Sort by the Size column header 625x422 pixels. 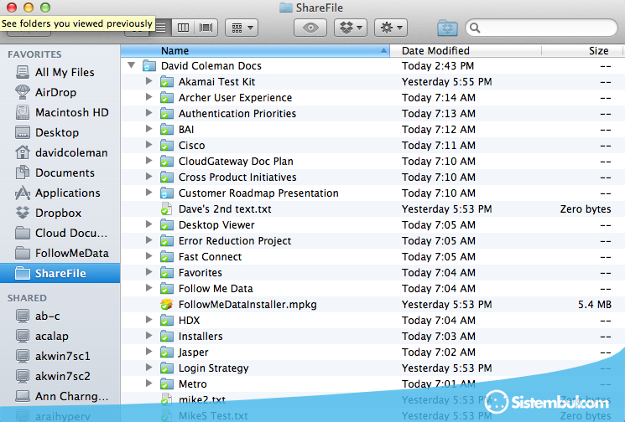[582, 50]
